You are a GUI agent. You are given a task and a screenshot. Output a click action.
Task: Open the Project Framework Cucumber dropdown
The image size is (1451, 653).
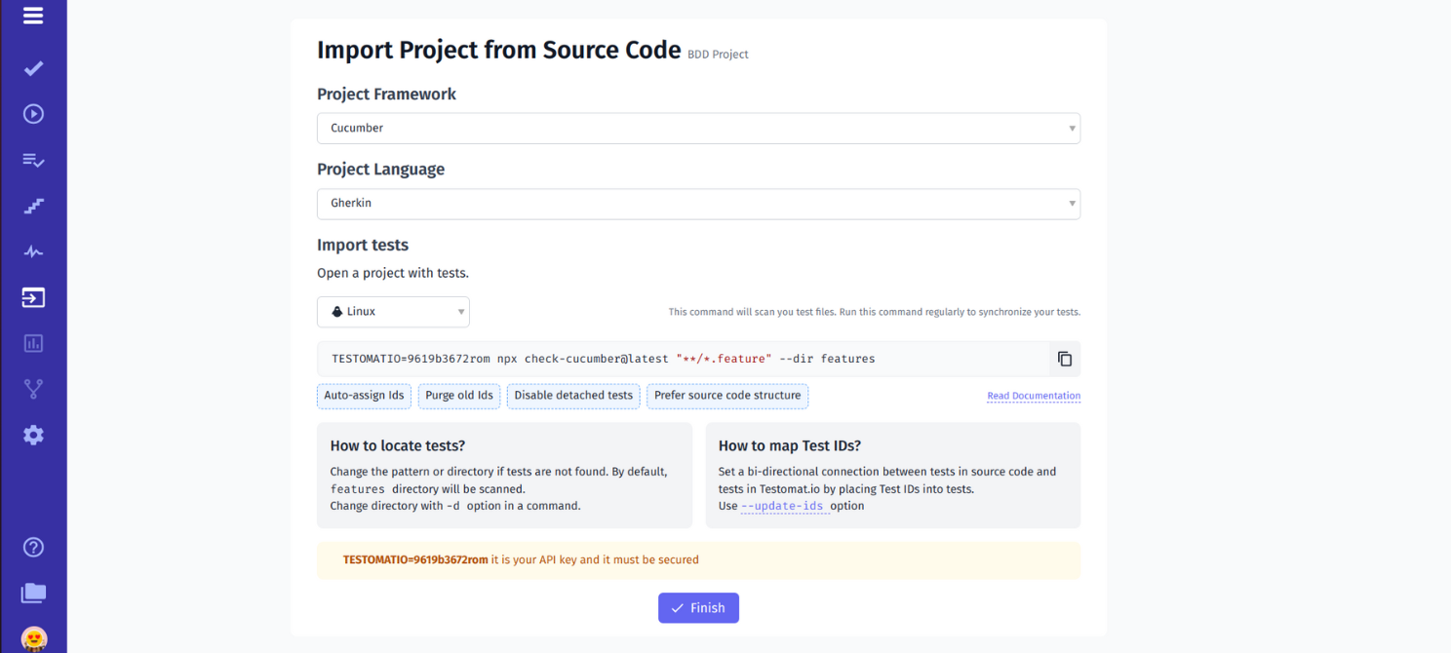point(697,128)
